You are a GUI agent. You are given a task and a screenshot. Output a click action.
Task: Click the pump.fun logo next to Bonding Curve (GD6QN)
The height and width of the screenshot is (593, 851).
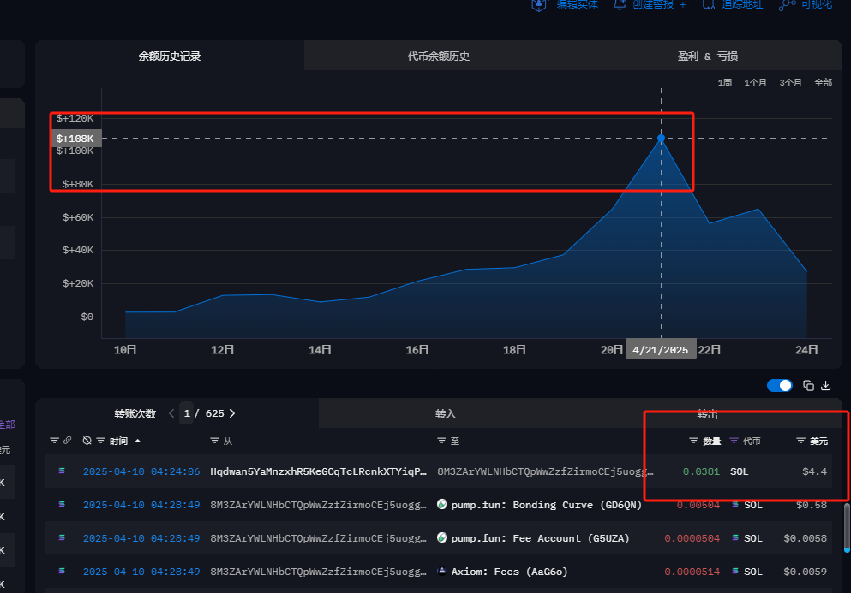tap(442, 504)
